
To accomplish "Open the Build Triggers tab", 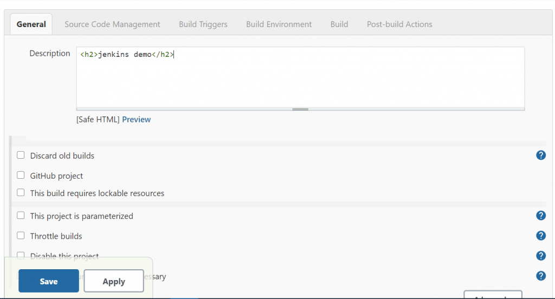I will [203, 24].
